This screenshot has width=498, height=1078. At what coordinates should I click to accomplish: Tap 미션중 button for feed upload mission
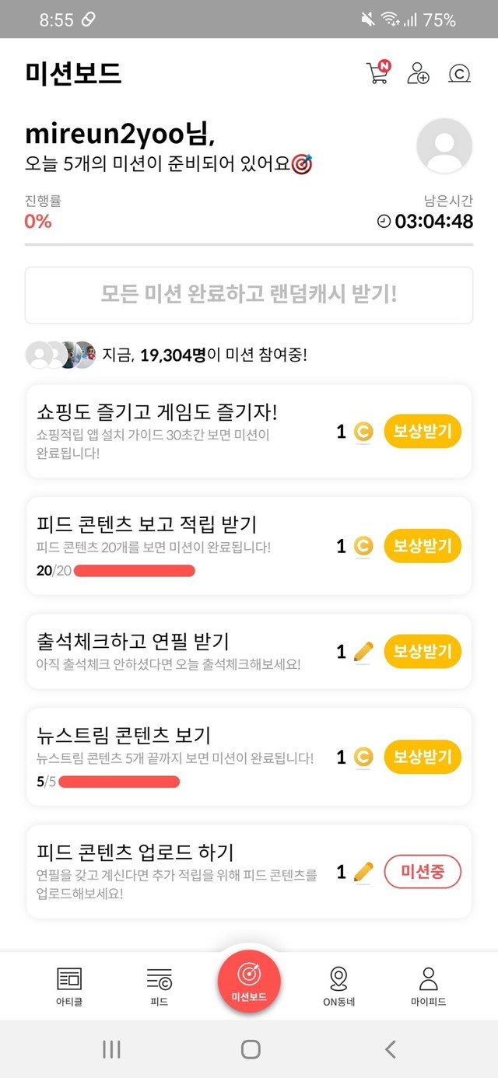pos(423,872)
